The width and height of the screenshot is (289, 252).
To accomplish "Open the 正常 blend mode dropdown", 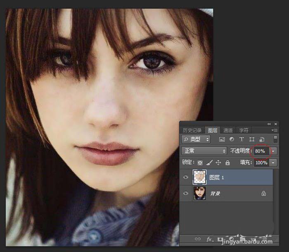I will [x=204, y=151].
